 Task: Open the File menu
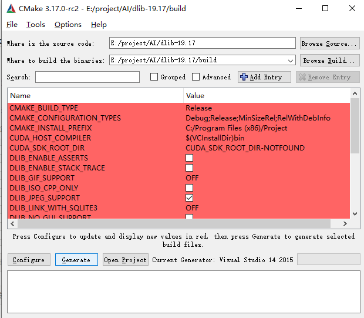[12, 25]
